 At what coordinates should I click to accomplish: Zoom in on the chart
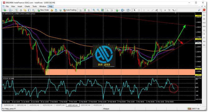click(94, 10)
